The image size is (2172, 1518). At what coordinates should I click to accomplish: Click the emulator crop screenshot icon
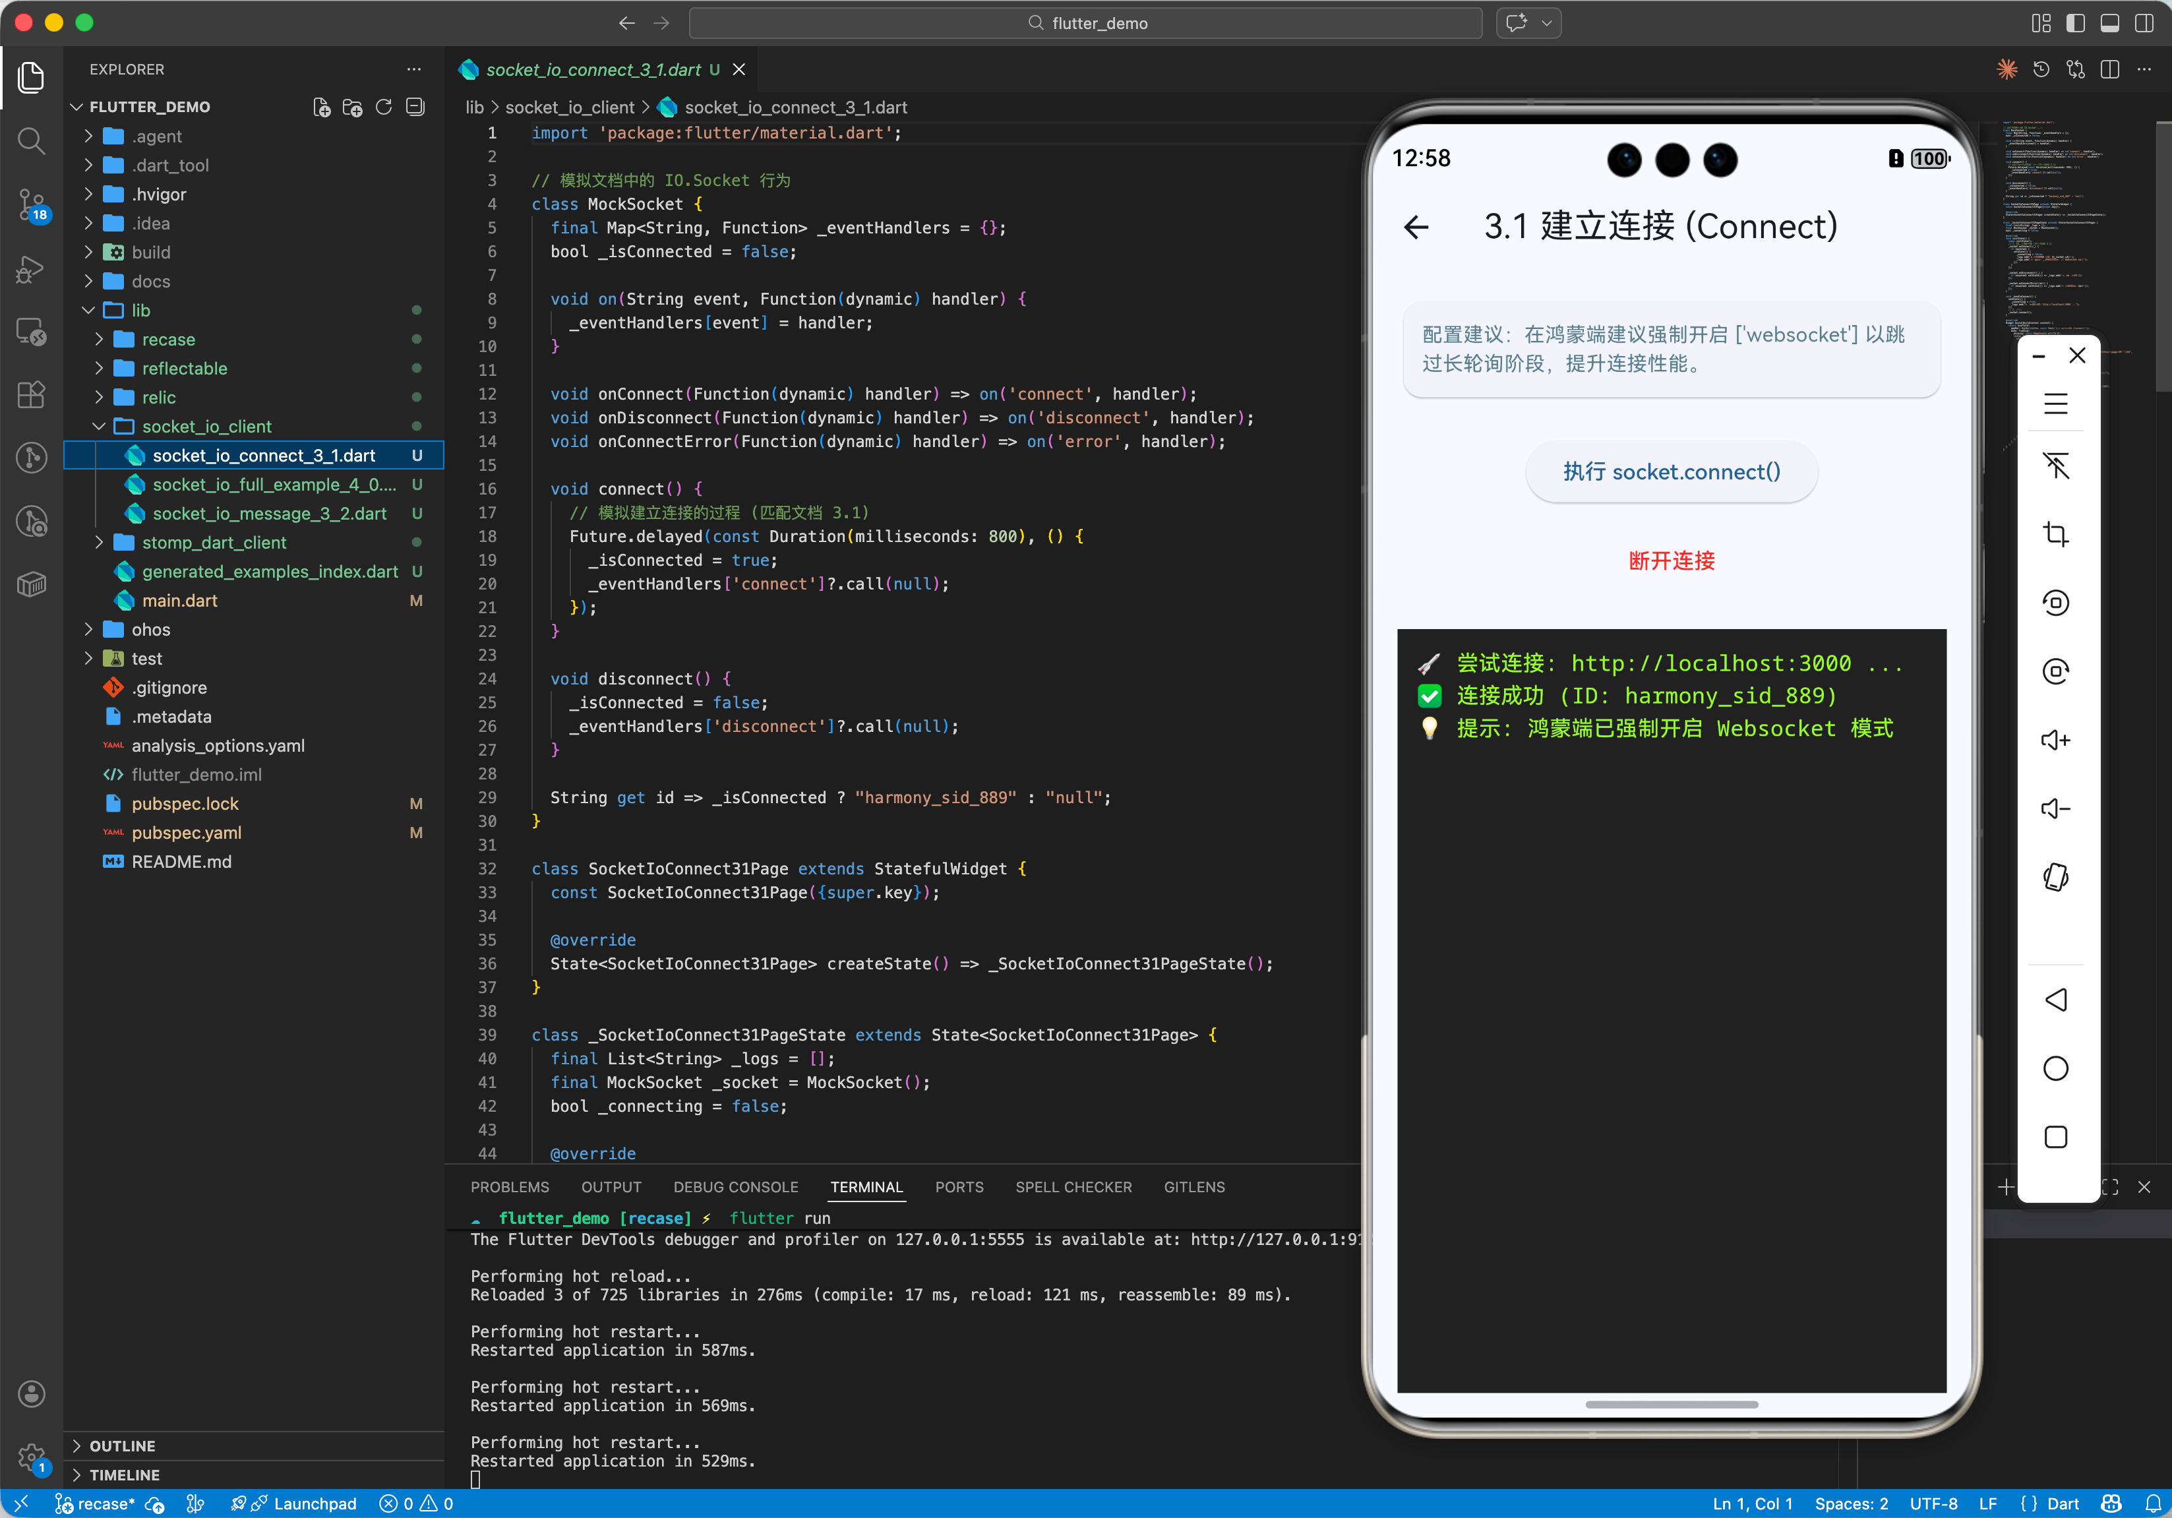[2055, 533]
